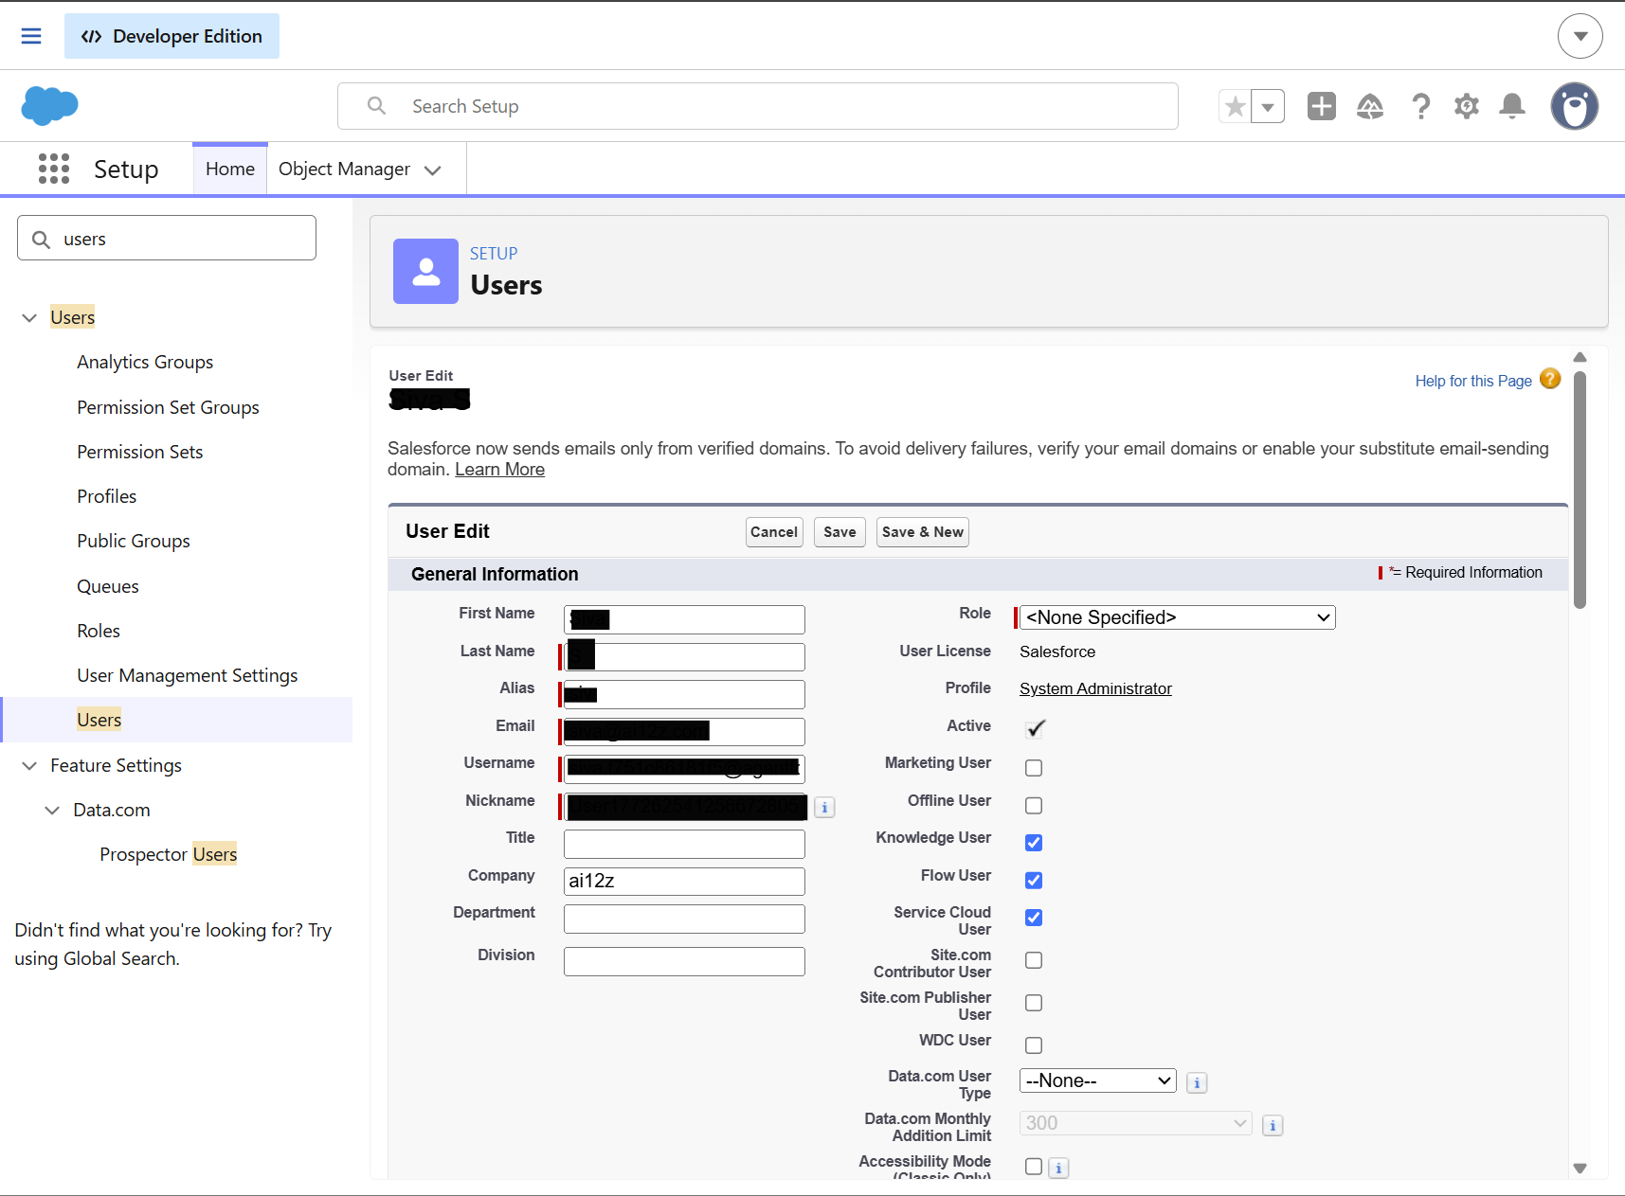Collapse the Users tree section

(29, 317)
